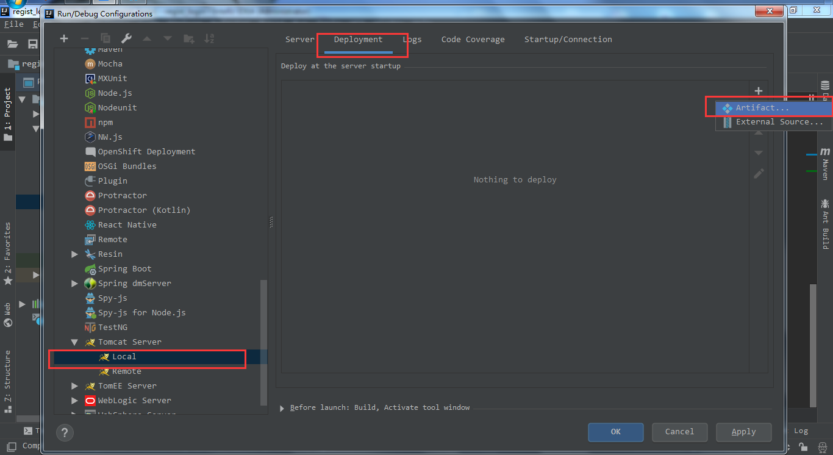Select the Plugin configuration type
Screen dimensions: 833x455
pyautogui.click(x=112, y=181)
